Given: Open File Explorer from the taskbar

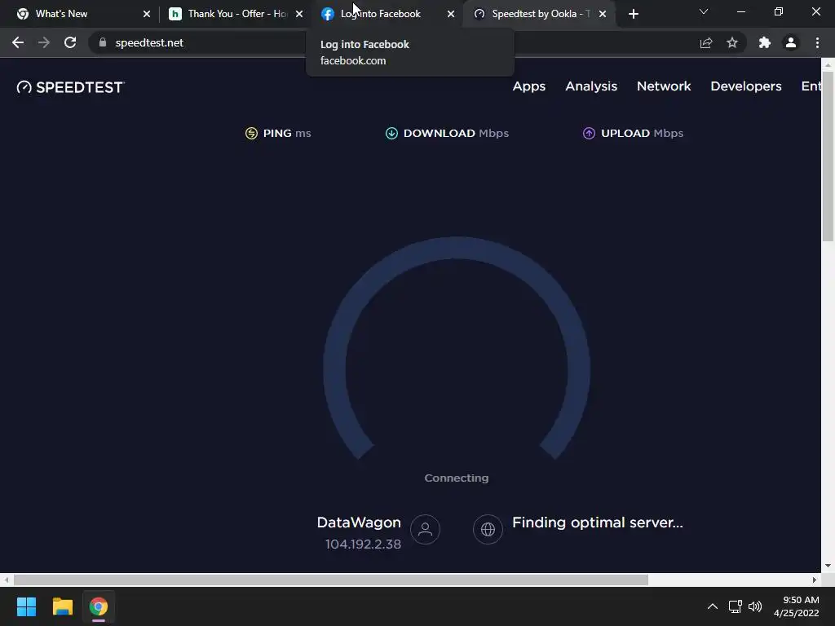Looking at the screenshot, I should 62,606.
